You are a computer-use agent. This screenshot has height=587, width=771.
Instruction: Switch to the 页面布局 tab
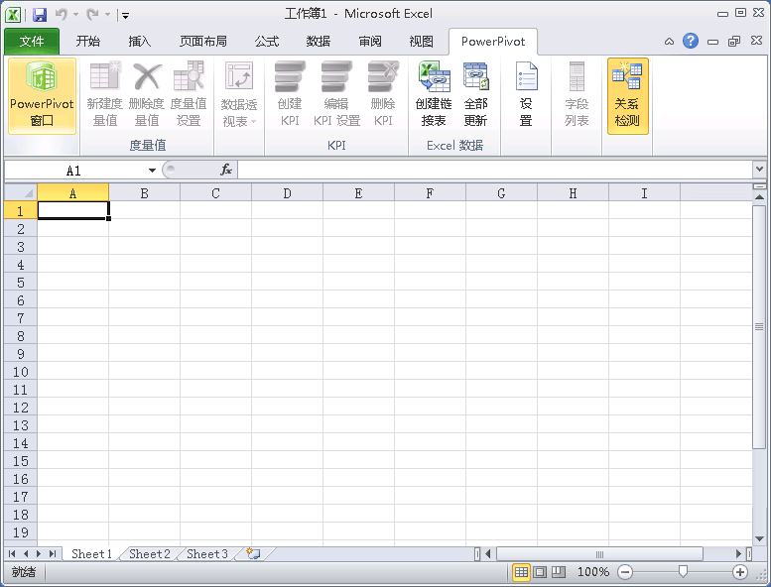tap(203, 42)
